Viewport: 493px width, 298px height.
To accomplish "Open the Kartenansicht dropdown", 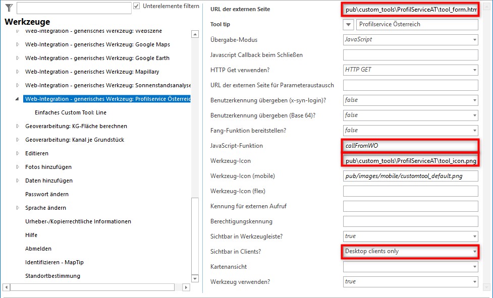I will 474,267.
